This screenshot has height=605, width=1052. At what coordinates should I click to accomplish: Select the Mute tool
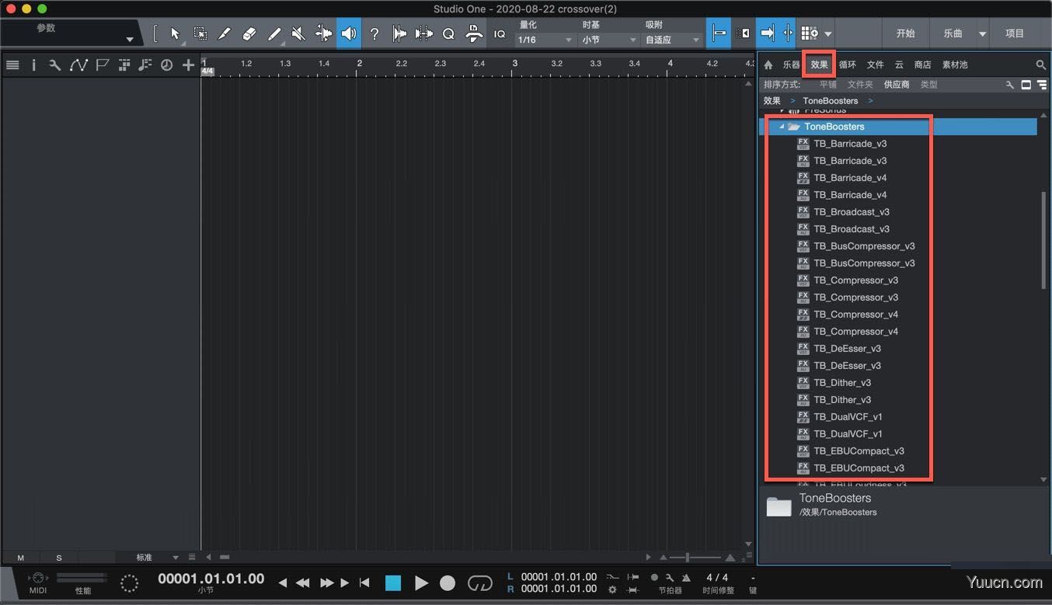point(298,33)
